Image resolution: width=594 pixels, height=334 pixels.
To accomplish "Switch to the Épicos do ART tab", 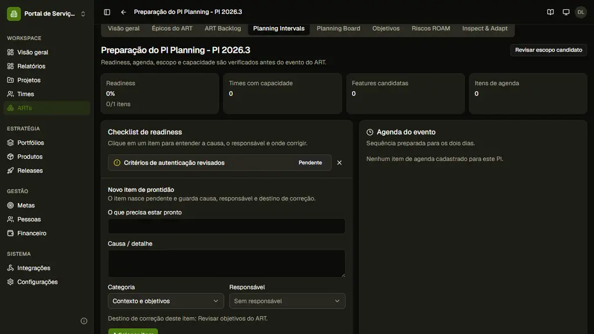I will [x=172, y=28].
